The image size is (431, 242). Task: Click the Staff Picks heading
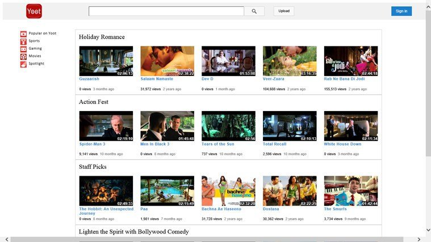click(x=93, y=167)
